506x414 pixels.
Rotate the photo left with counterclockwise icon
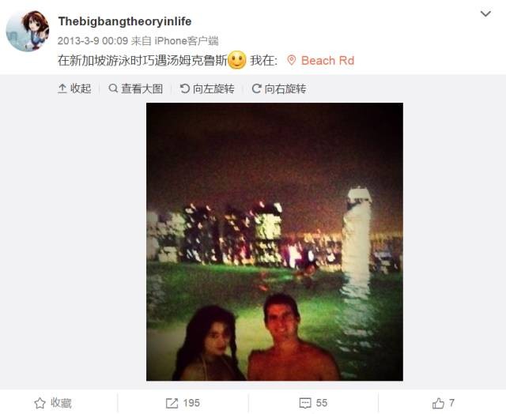pyautogui.click(x=184, y=88)
